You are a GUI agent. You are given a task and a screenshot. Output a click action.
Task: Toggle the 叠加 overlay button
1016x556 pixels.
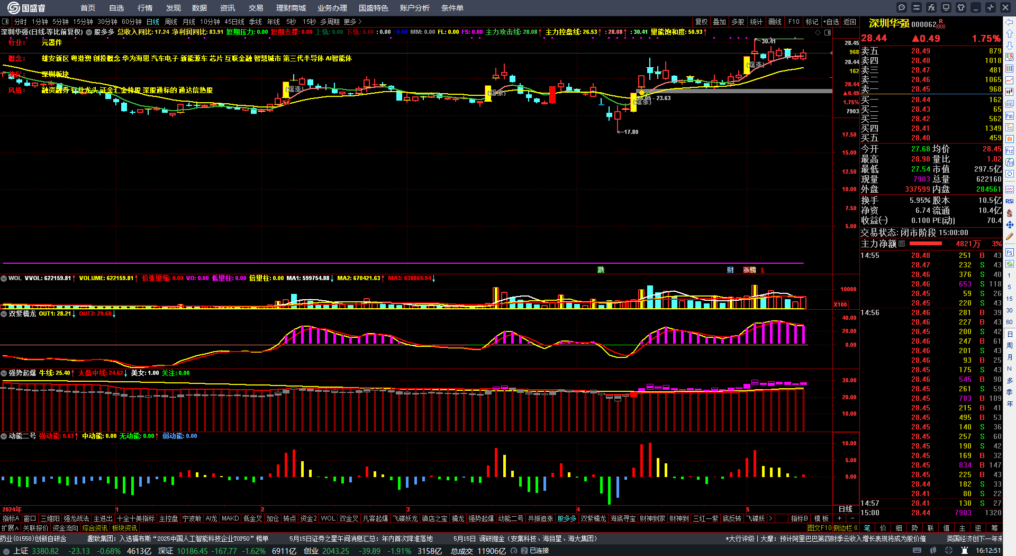(x=720, y=22)
